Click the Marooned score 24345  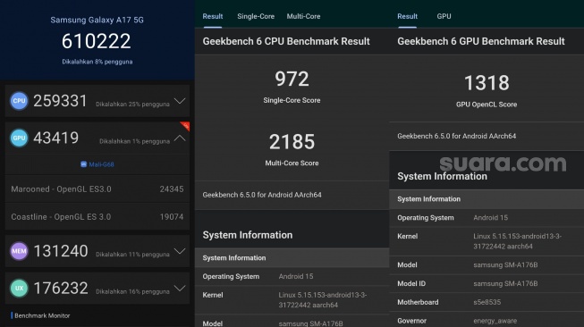(x=172, y=189)
